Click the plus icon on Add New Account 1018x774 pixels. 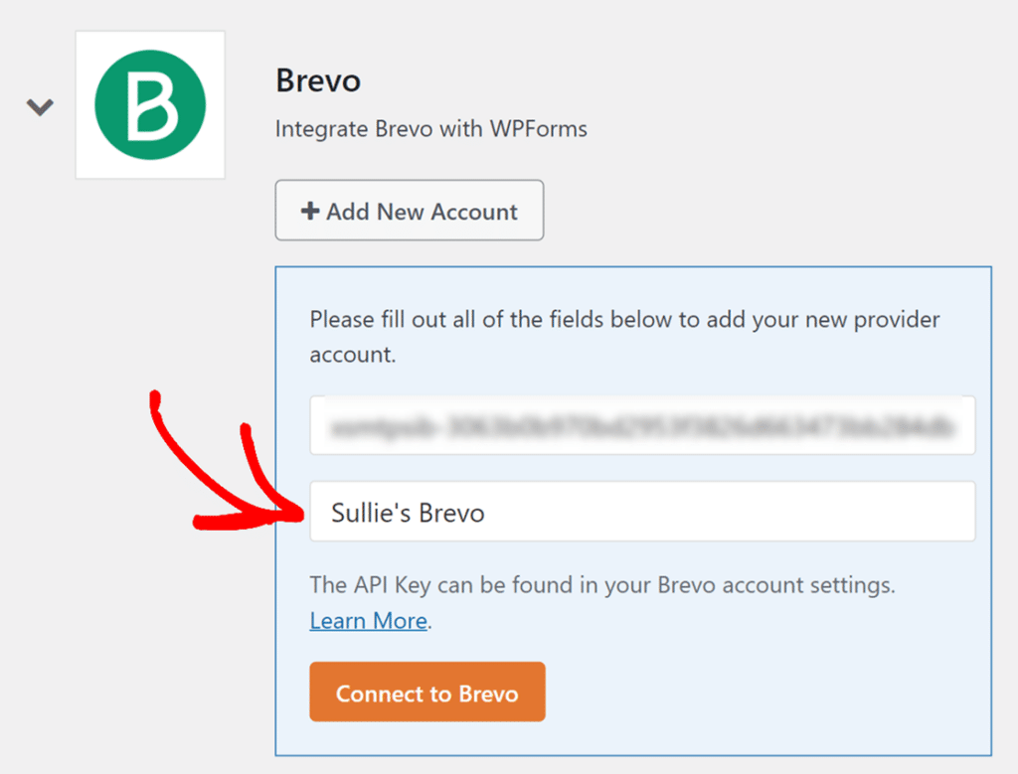pos(311,211)
